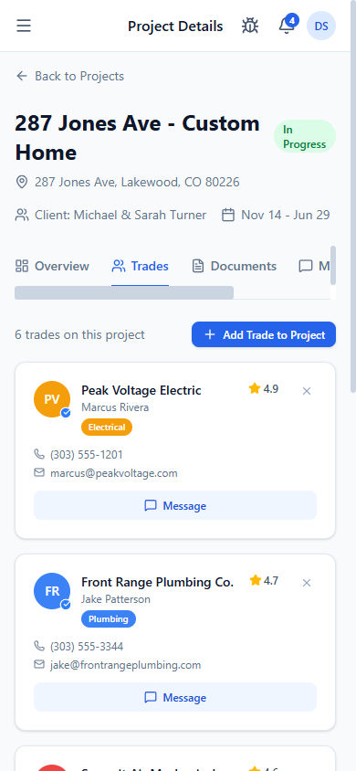
Task: Open the partially visible Messages tab
Action: 314,266
